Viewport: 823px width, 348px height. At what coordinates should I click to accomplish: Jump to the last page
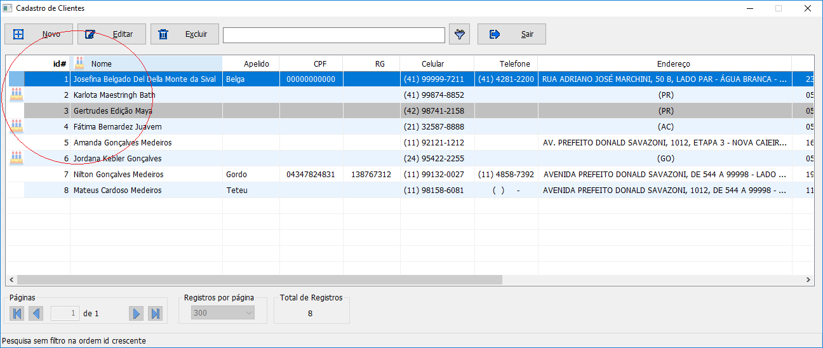(x=155, y=313)
